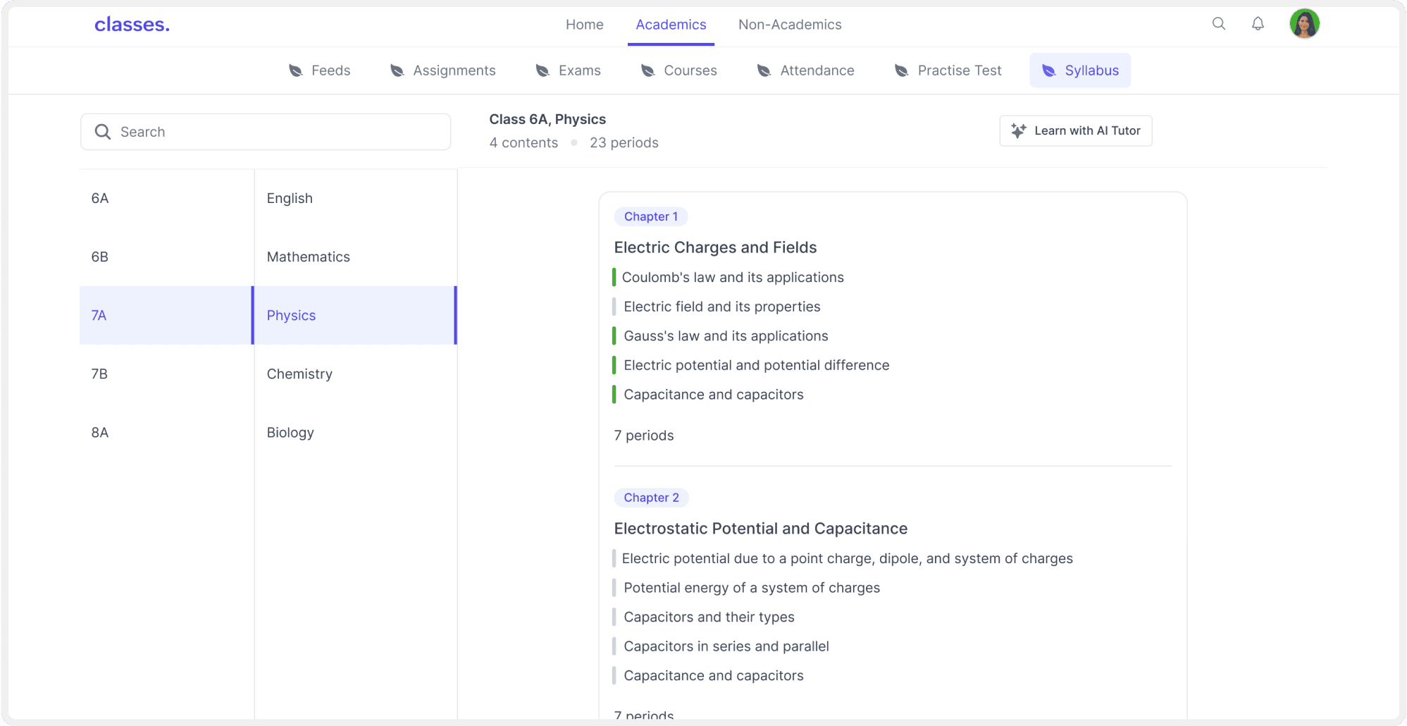Click the classes. logo
Screen dimensions: 1407x726
(x=132, y=25)
